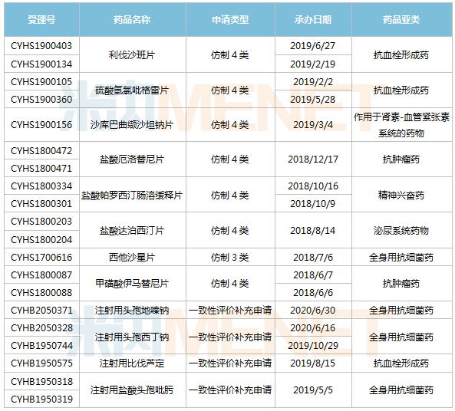This screenshot has width=455, height=411.
Task: Click the 精神兴奋药 subcategory cell
Action: pyautogui.click(x=401, y=195)
